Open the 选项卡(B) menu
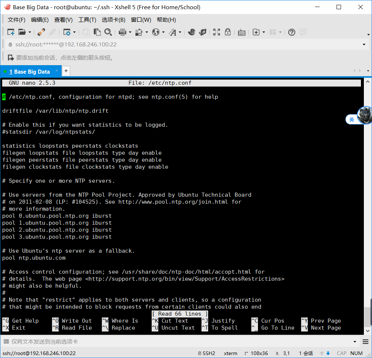Image resolution: width=372 pixels, height=358 pixels. (113, 20)
